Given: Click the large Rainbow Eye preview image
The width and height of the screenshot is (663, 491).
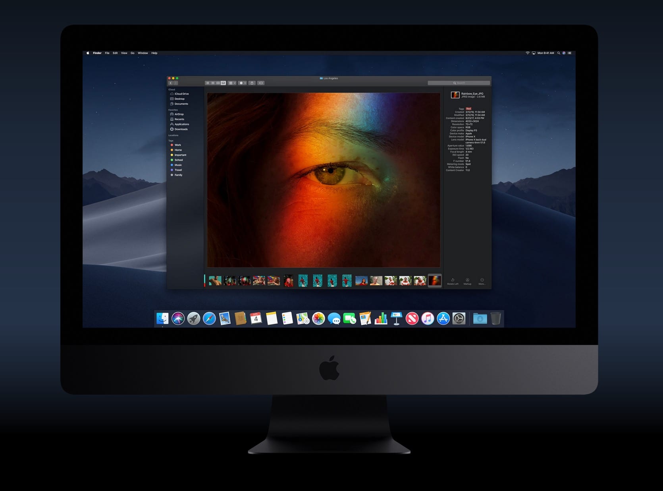Looking at the screenshot, I should [x=324, y=180].
